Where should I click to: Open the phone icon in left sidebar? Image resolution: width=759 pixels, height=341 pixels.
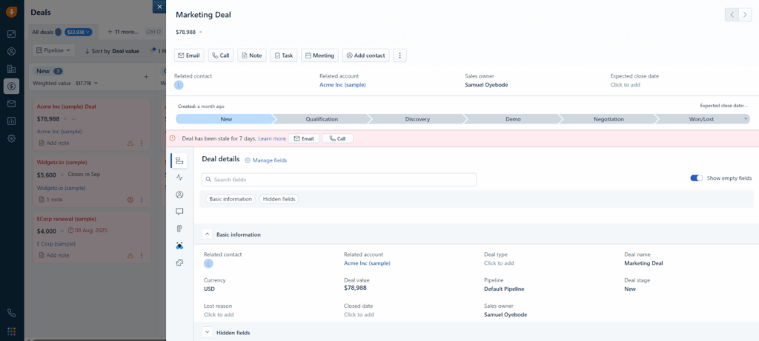[x=11, y=313]
